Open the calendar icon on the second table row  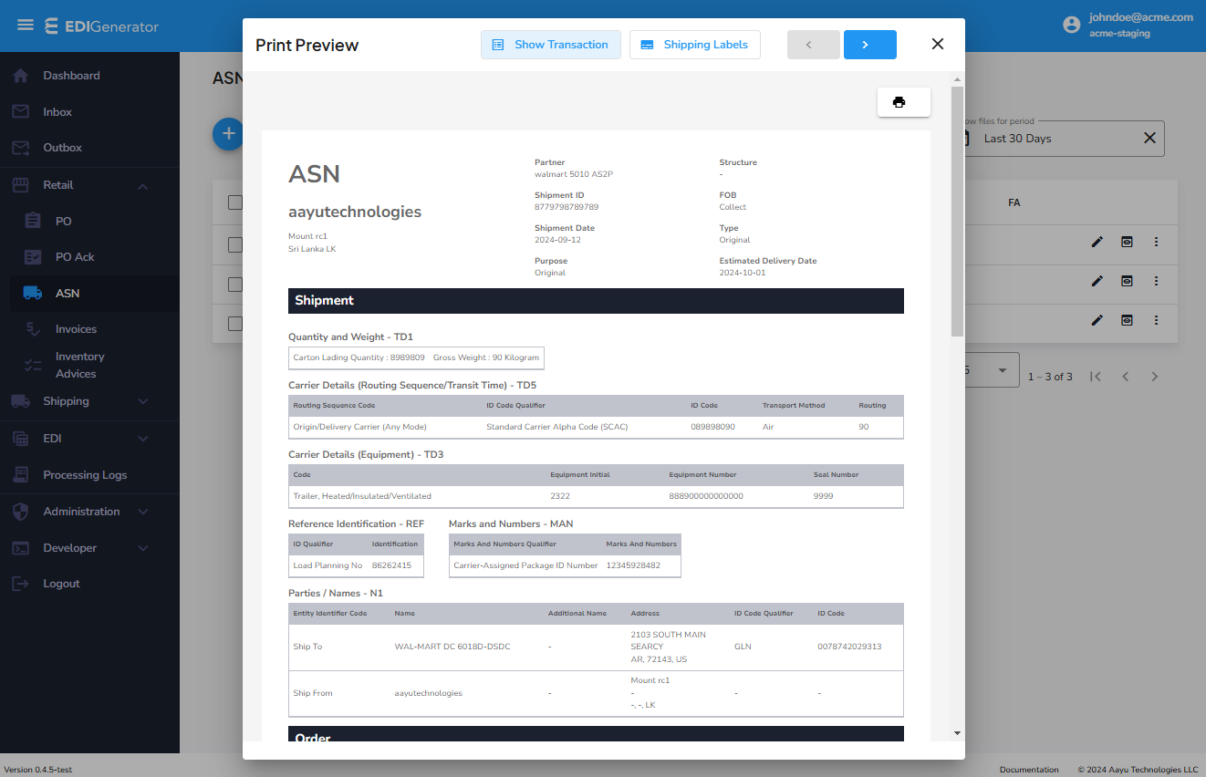tap(1127, 281)
